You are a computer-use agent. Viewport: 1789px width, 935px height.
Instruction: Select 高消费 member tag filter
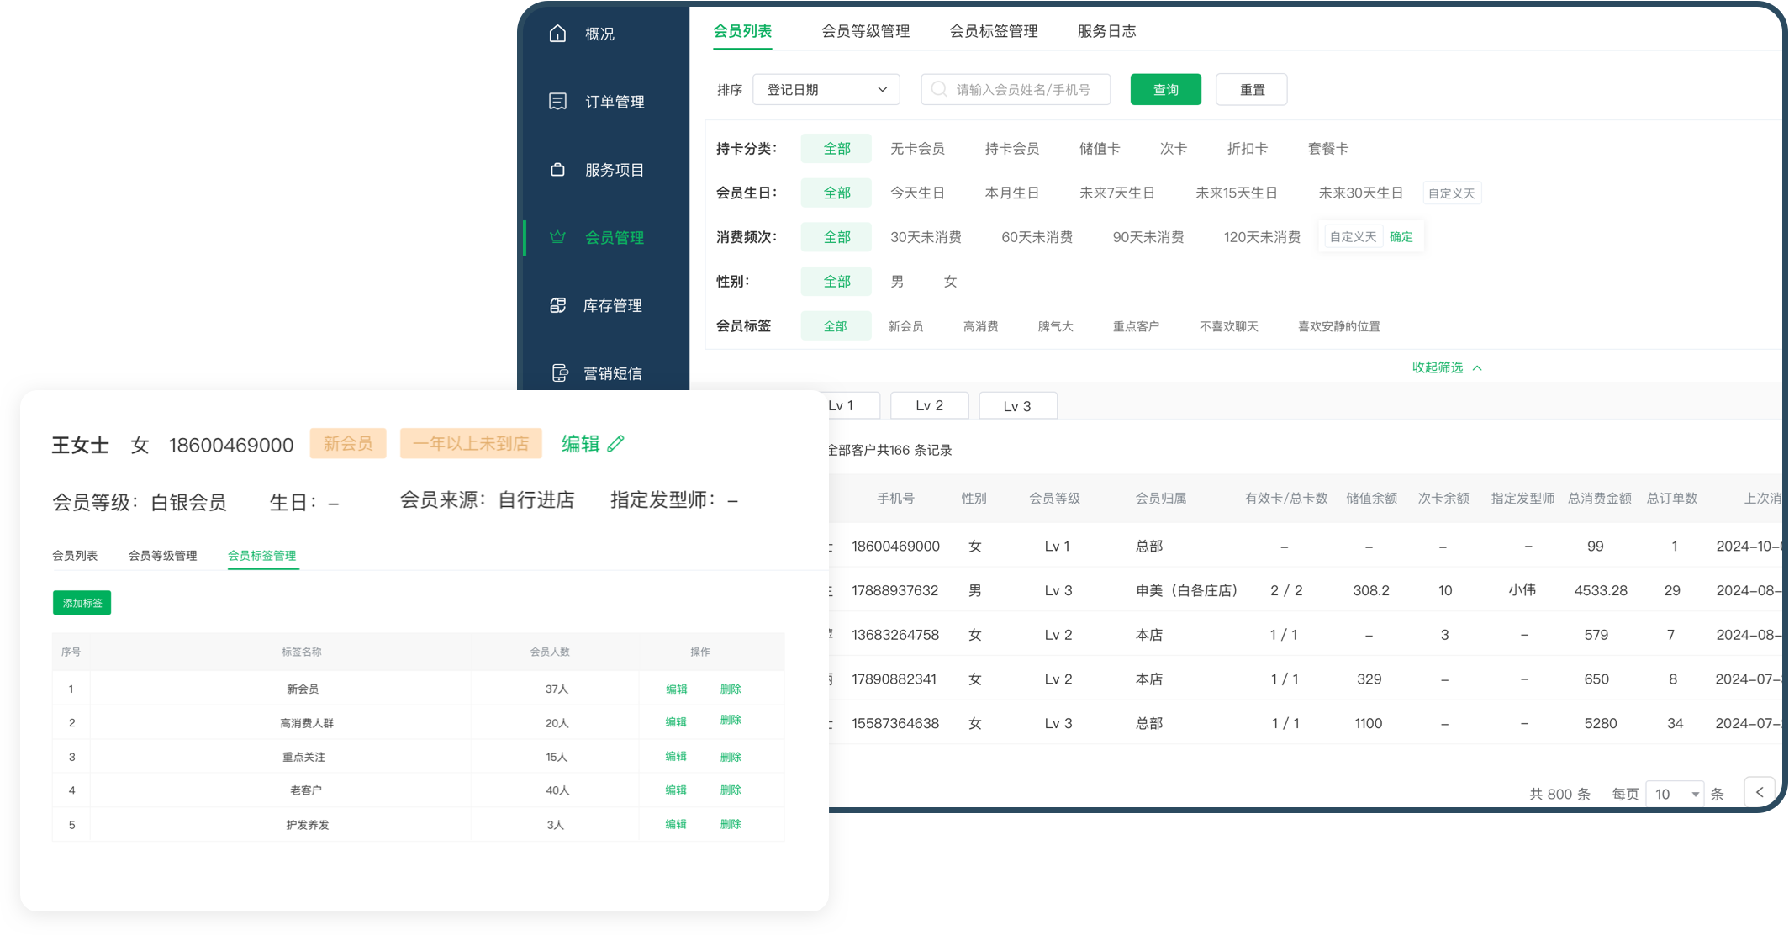(980, 326)
